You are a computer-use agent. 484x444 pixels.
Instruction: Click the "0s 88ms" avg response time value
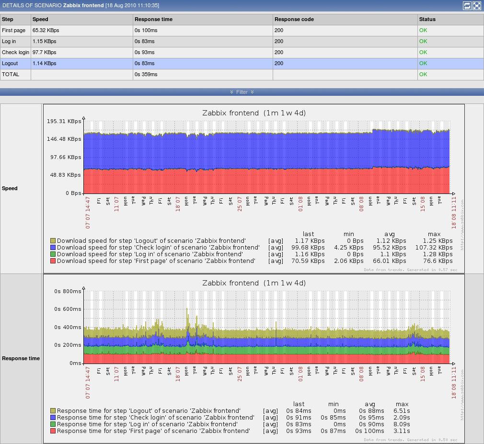tap(372, 410)
